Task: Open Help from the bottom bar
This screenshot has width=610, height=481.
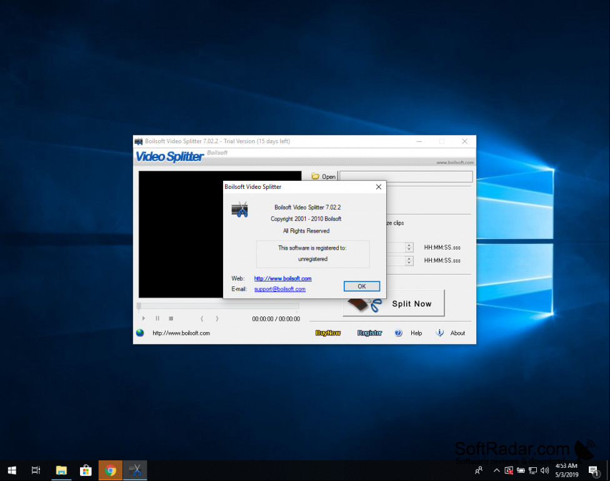Action: click(x=416, y=333)
